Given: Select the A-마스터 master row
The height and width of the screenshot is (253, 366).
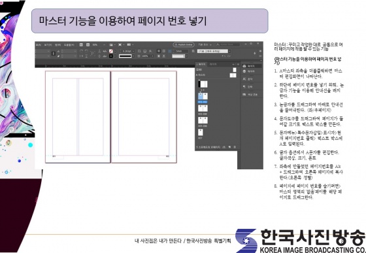Looking at the screenshot, I should tap(217, 75).
